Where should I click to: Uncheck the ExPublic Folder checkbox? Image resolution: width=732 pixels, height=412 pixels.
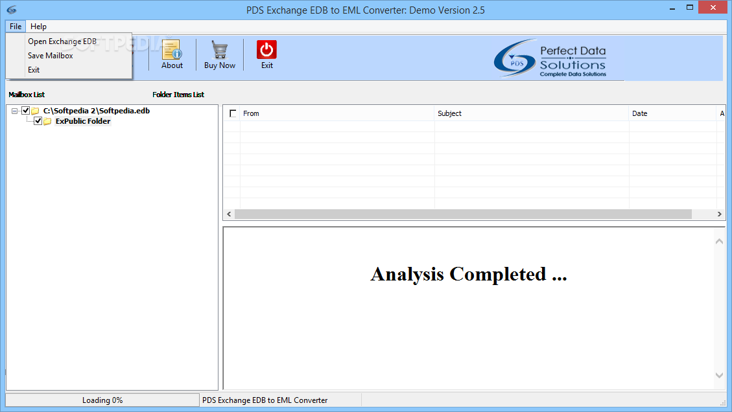point(38,121)
